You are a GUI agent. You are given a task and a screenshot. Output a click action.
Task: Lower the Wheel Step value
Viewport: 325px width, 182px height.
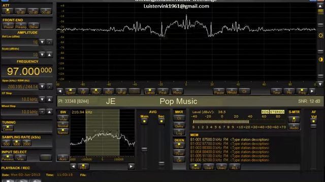[x=42, y=112]
